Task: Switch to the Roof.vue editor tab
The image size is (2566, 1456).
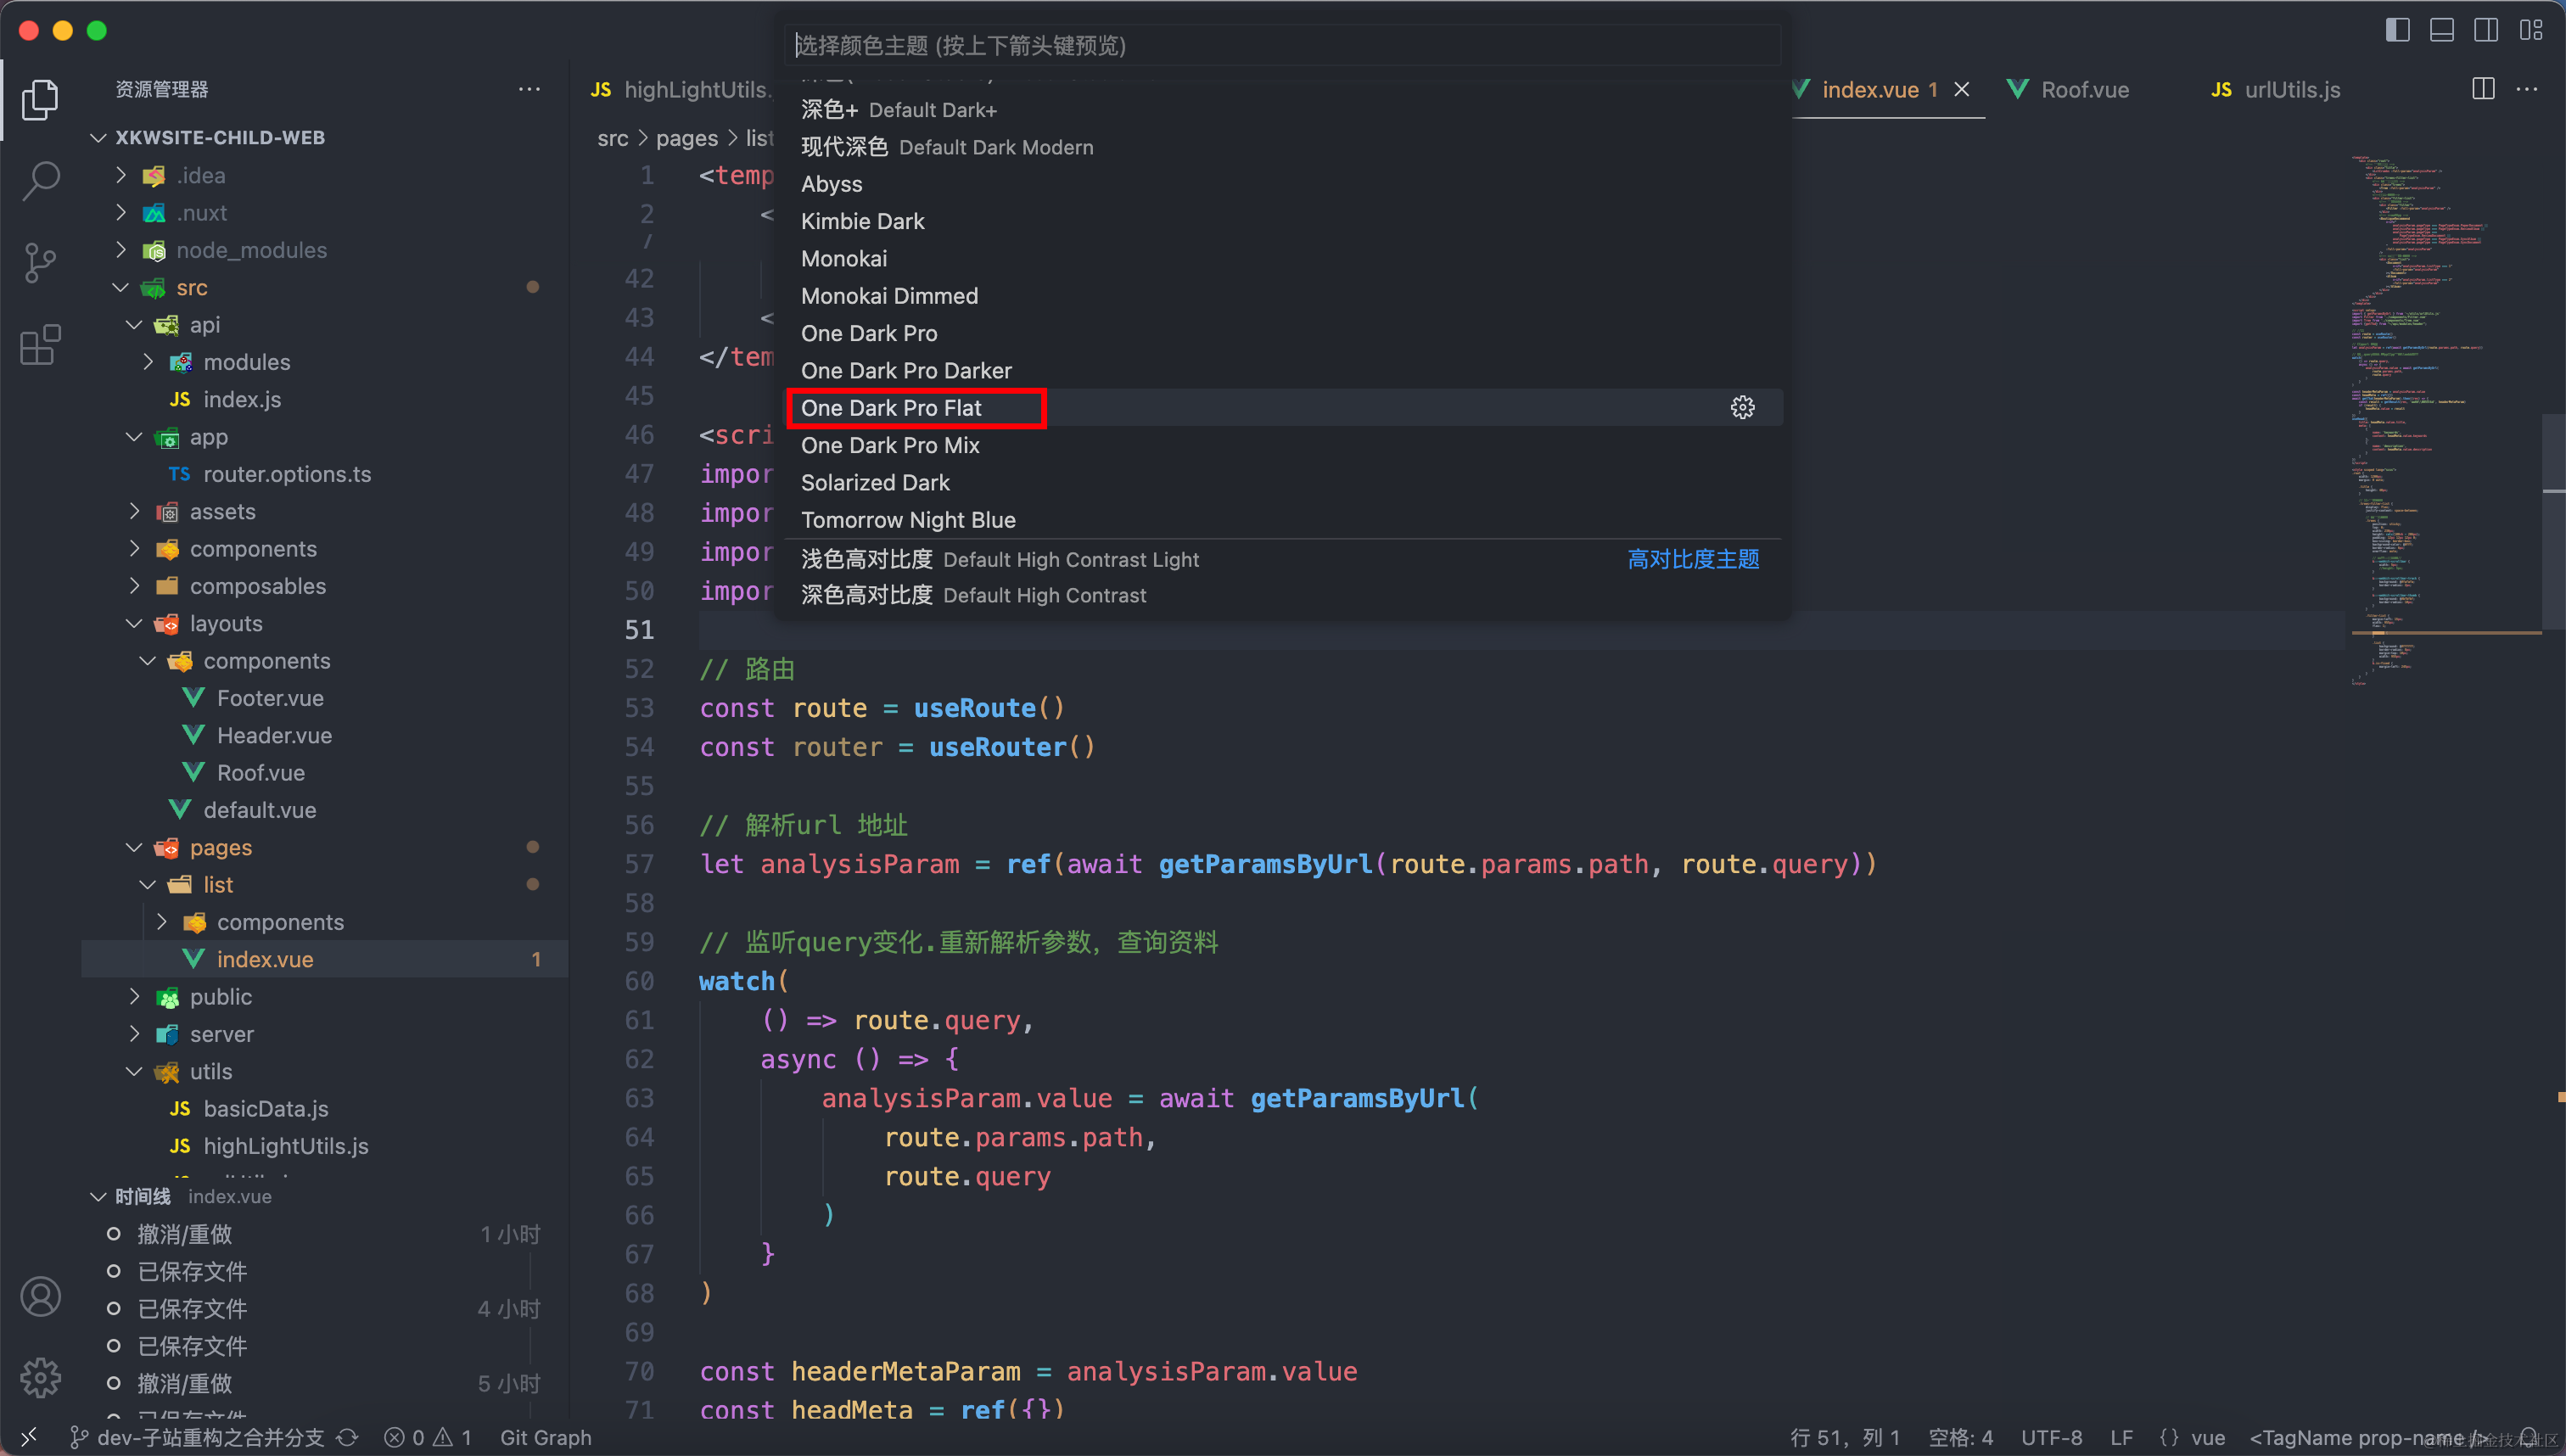Action: [x=2083, y=89]
